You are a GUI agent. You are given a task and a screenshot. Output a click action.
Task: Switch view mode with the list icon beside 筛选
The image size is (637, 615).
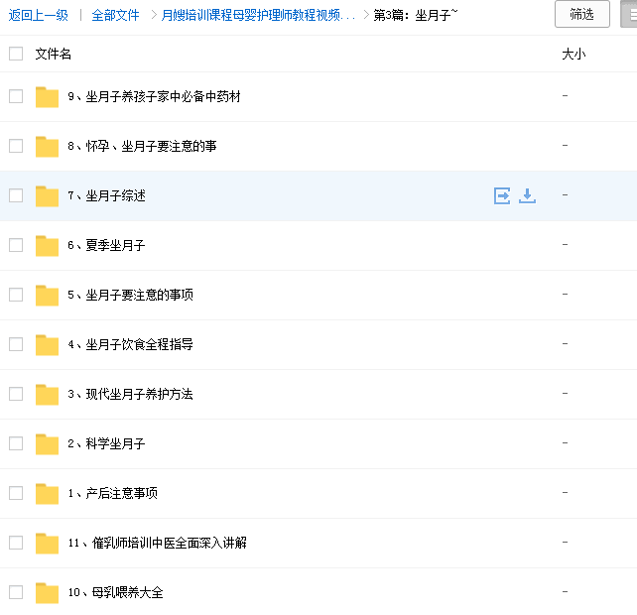tap(628, 14)
